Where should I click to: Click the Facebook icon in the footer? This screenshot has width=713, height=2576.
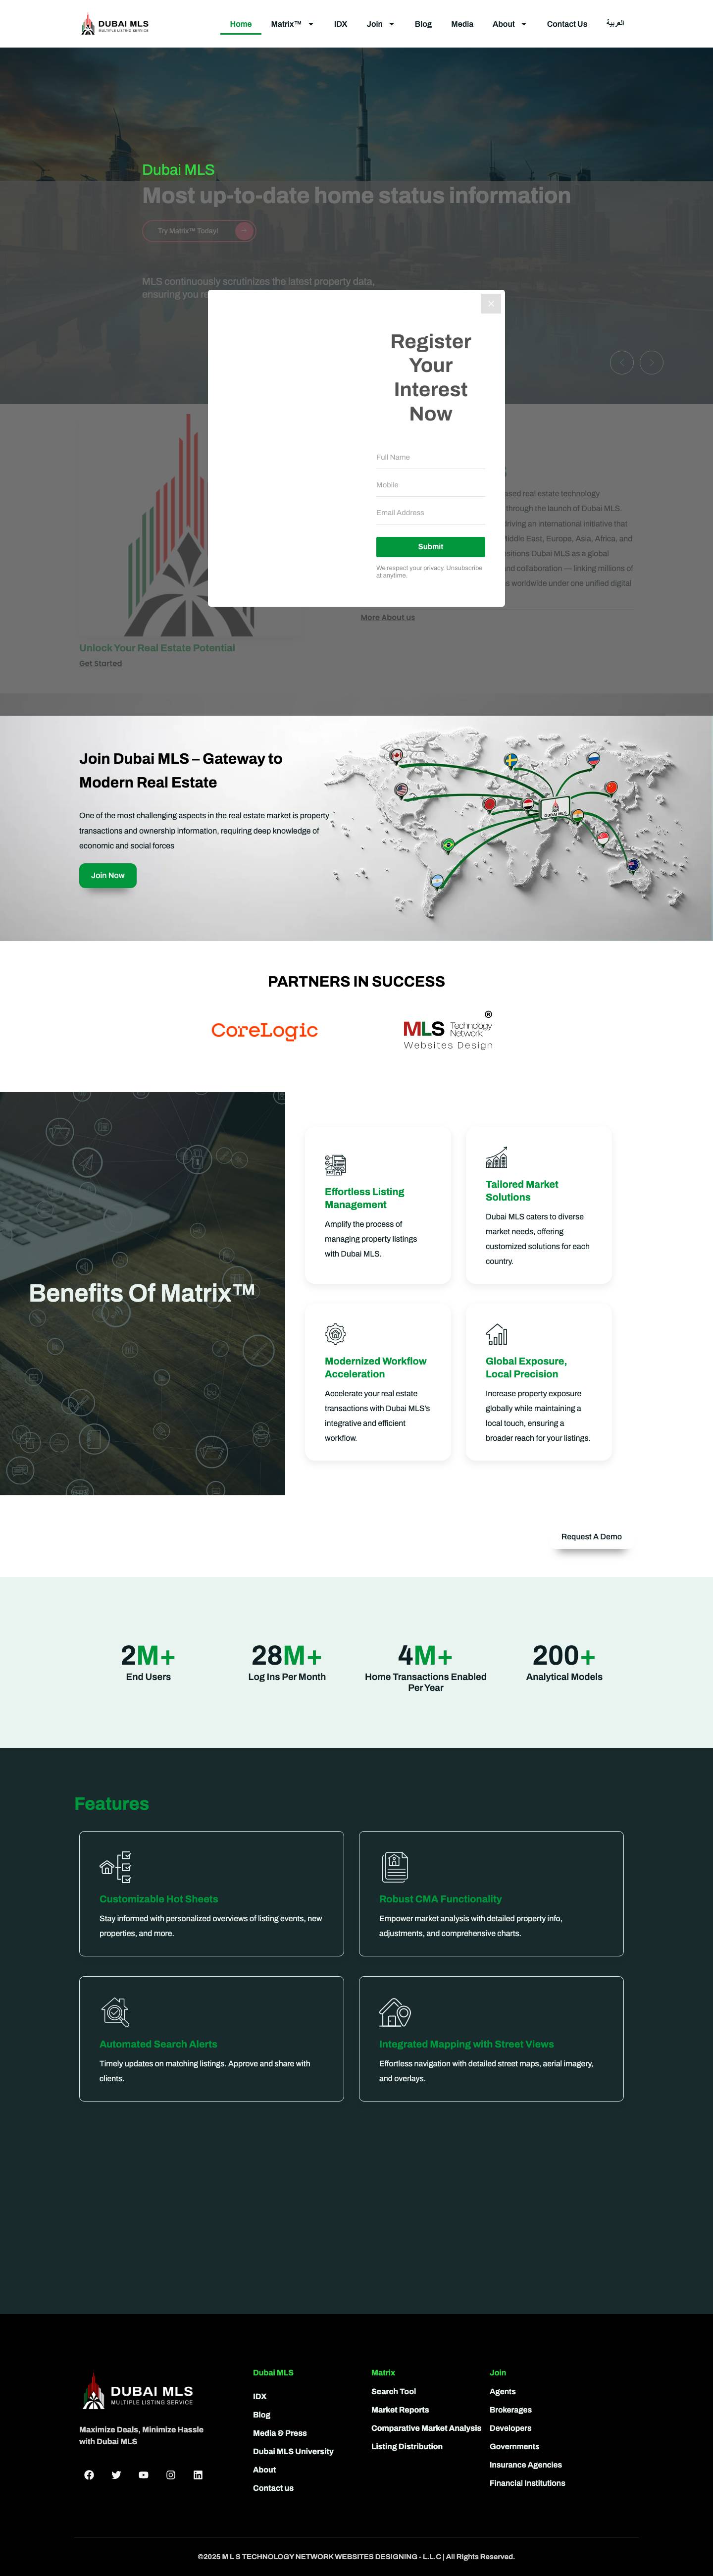[x=89, y=2475]
